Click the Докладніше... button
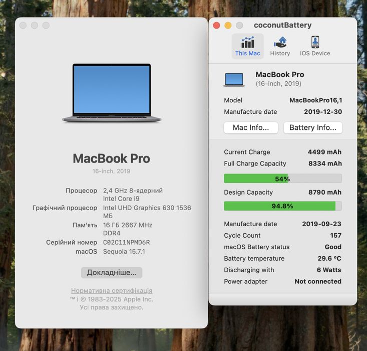This screenshot has height=351, width=367. 112,272
